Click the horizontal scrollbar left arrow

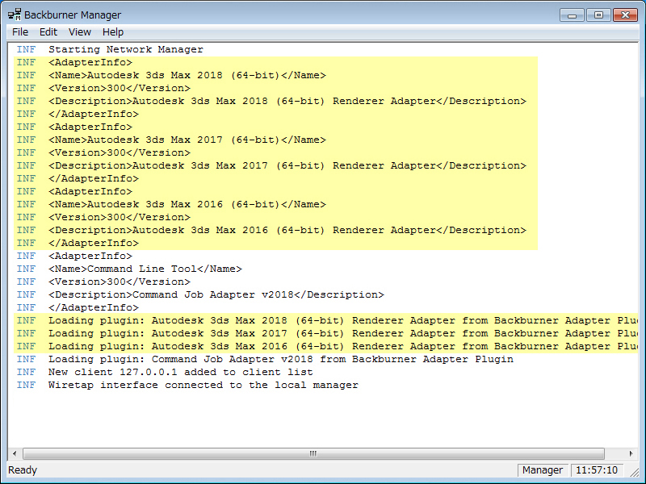(x=15, y=453)
